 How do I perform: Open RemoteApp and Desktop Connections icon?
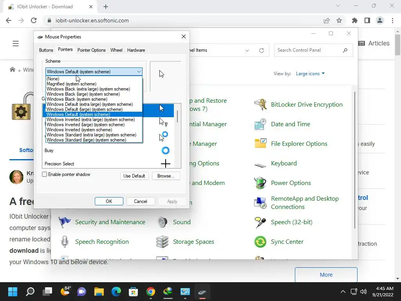(x=260, y=203)
